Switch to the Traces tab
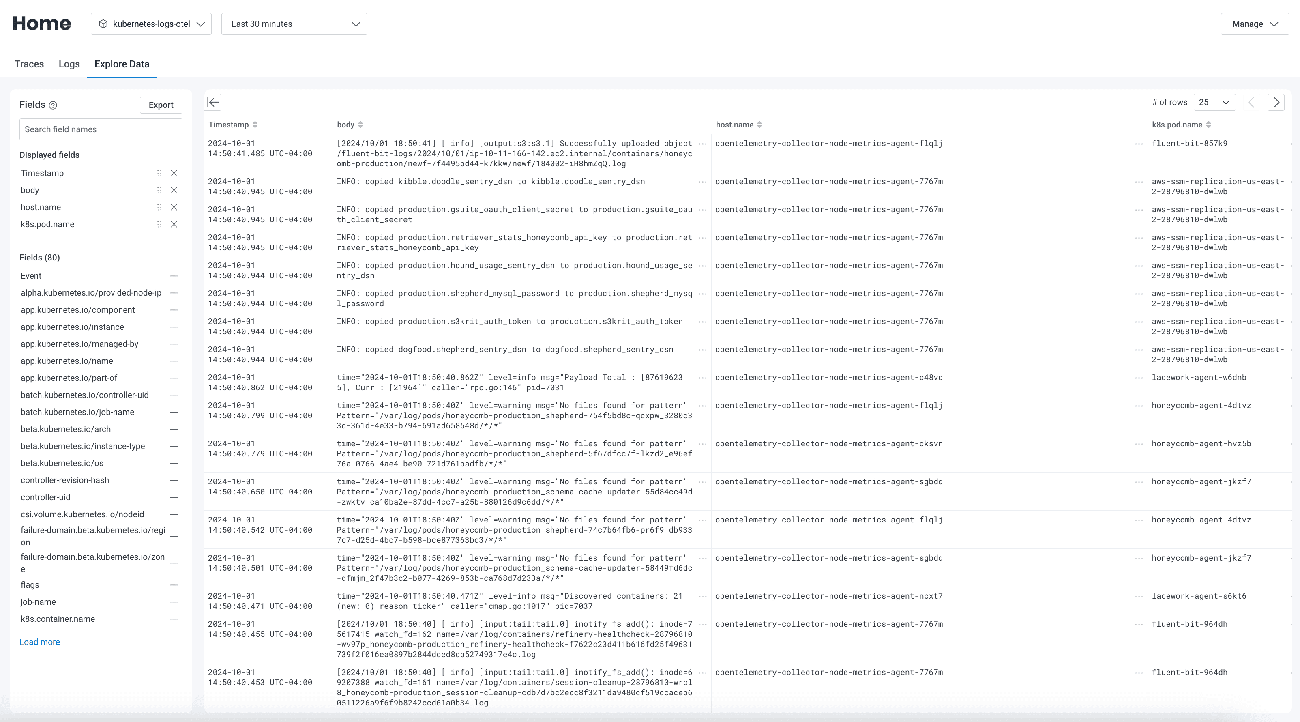 [x=29, y=64]
